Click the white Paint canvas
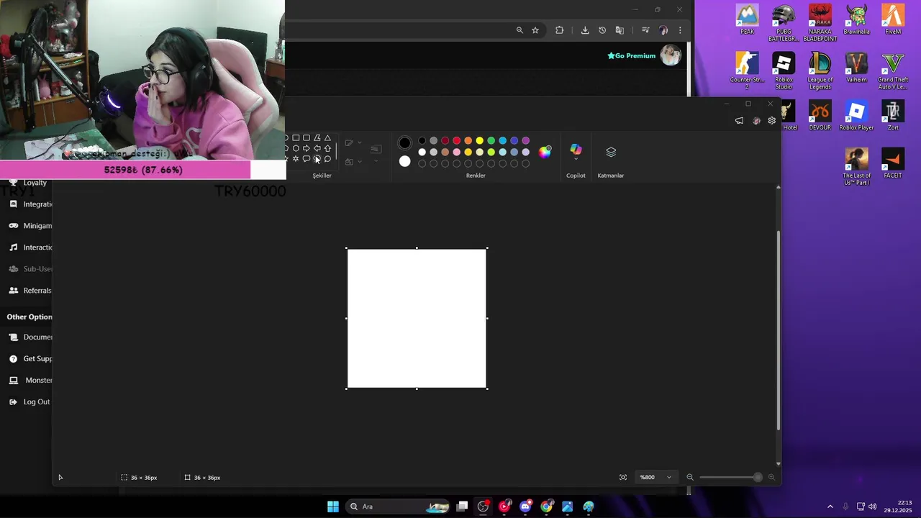The image size is (921, 518). pyautogui.click(x=417, y=318)
